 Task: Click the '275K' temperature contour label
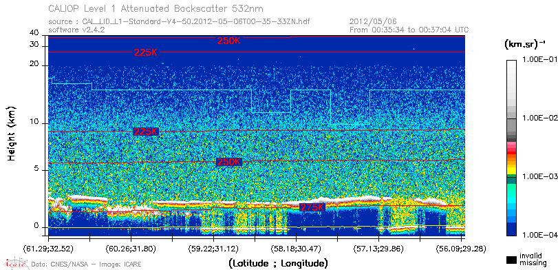pos(312,207)
